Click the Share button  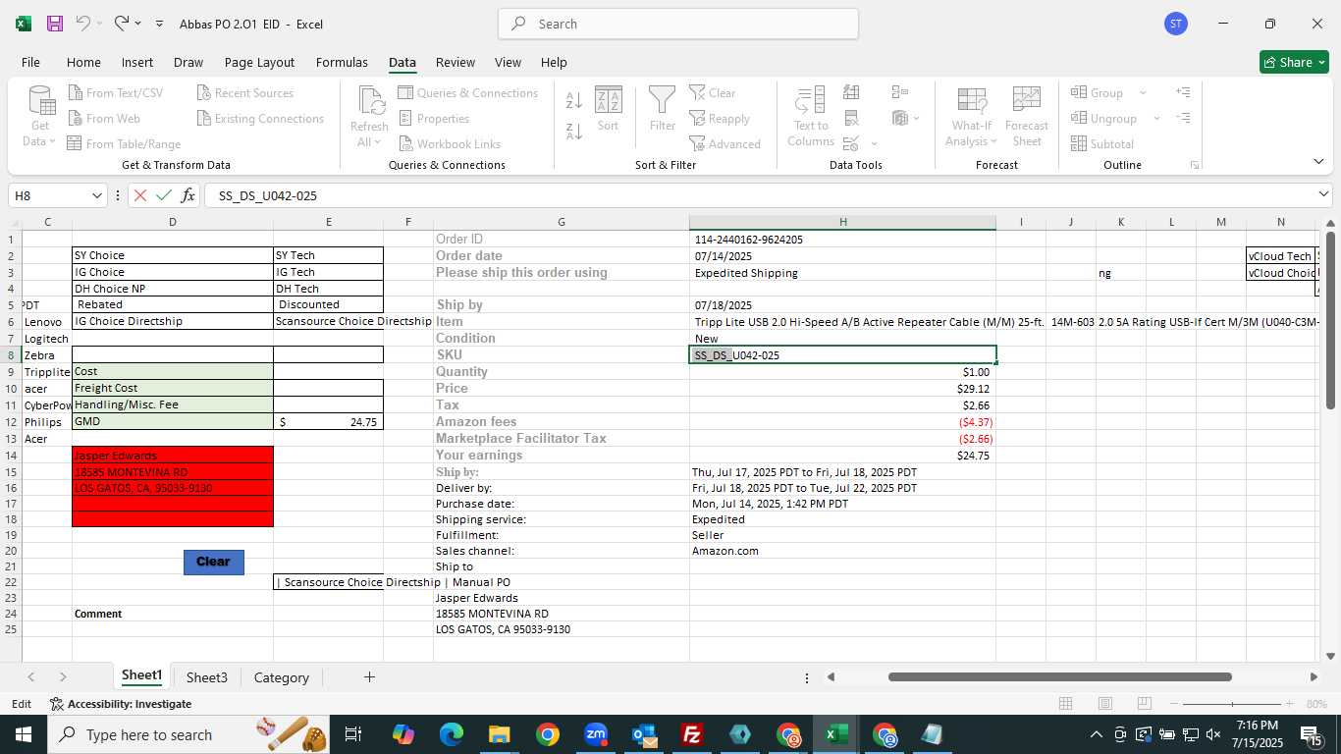coord(1294,62)
